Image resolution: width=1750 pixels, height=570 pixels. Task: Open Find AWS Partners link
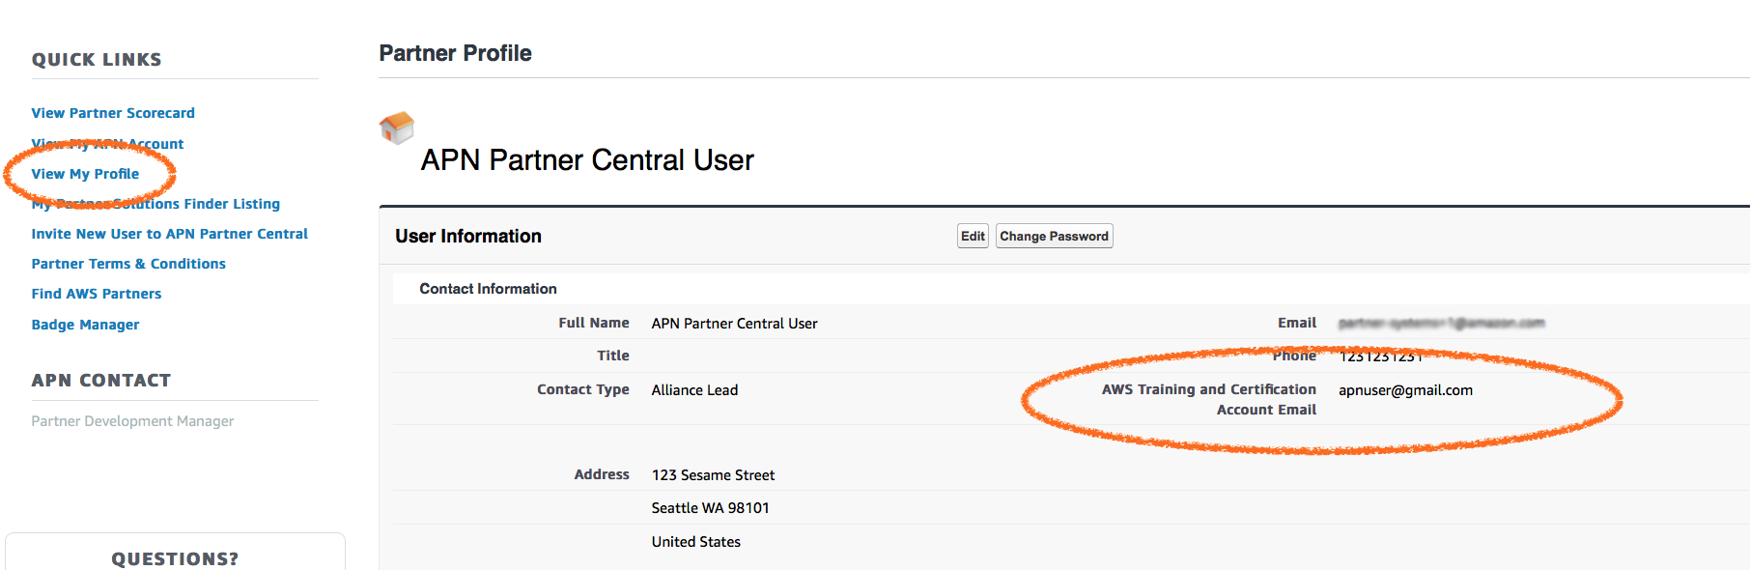[97, 294]
